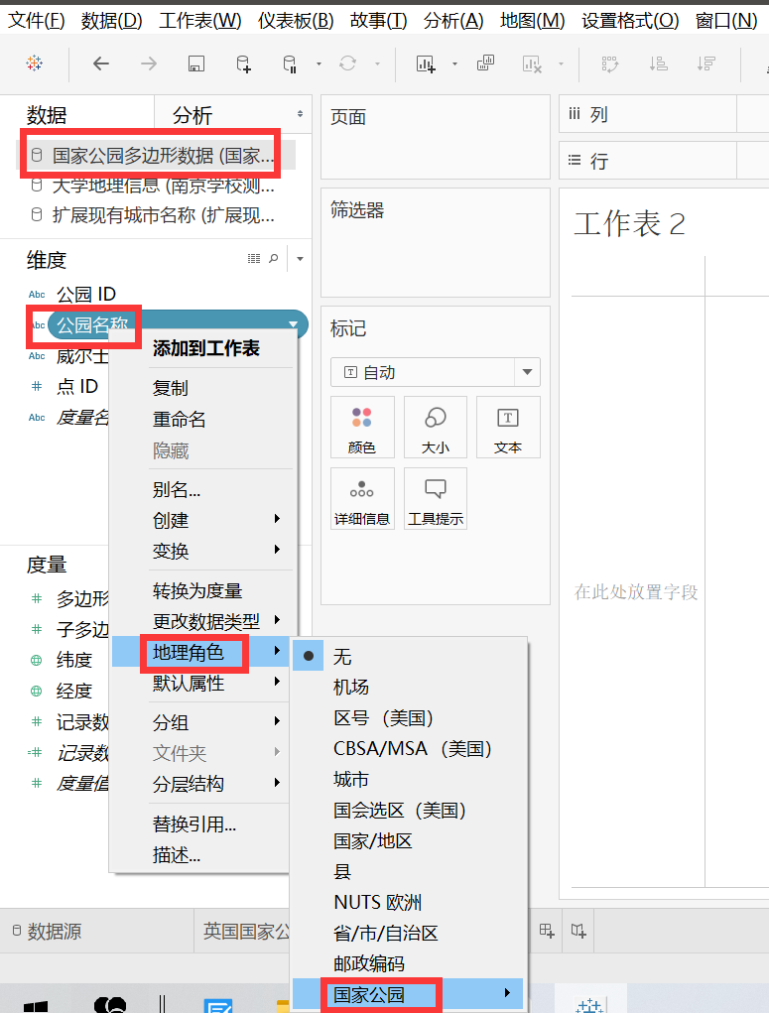Add new story tab icon

[578, 931]
